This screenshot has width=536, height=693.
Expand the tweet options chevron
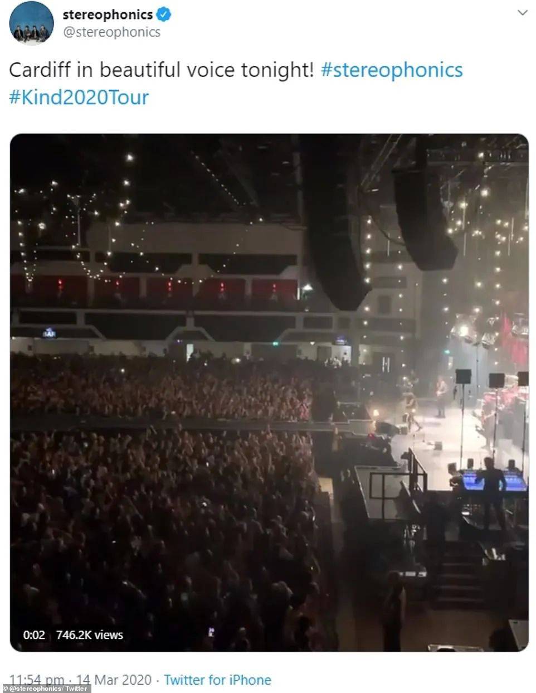click(x=522, y=12)
